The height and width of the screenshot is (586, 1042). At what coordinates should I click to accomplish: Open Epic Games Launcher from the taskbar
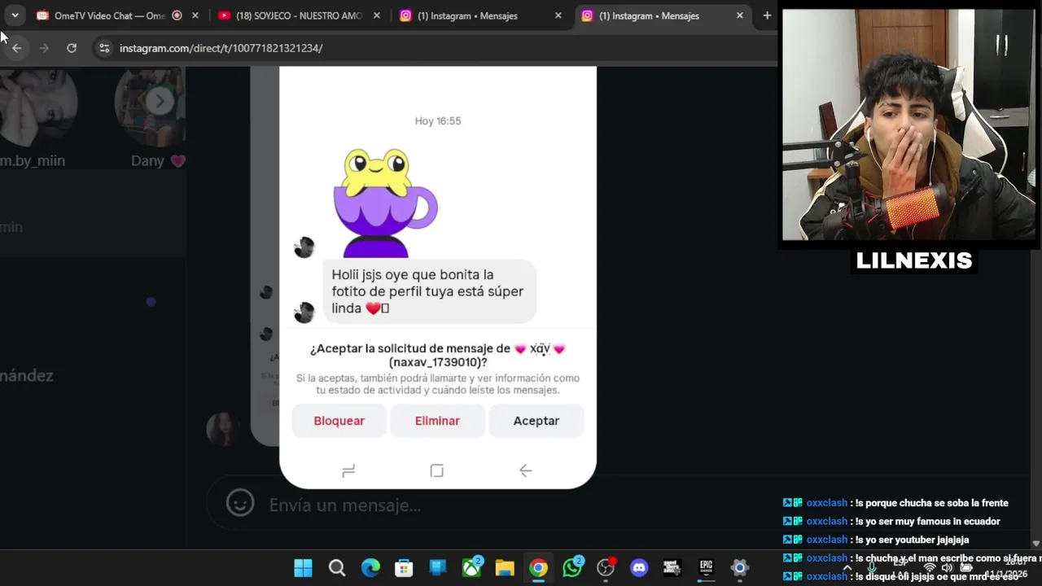tap(706, 568)
